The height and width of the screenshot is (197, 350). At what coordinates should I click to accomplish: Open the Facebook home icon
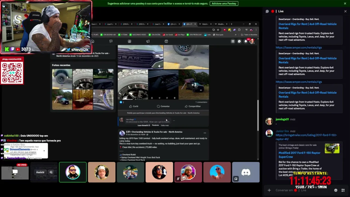92,41
